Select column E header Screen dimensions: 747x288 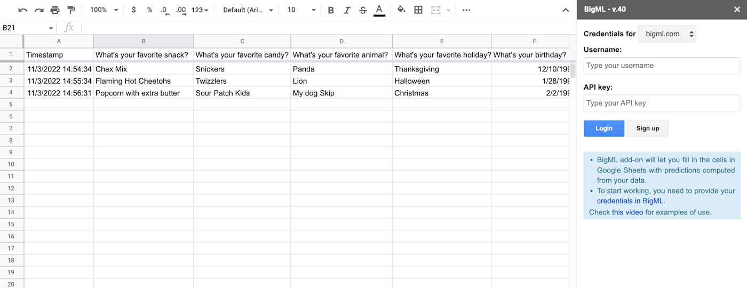pos(442,41)
